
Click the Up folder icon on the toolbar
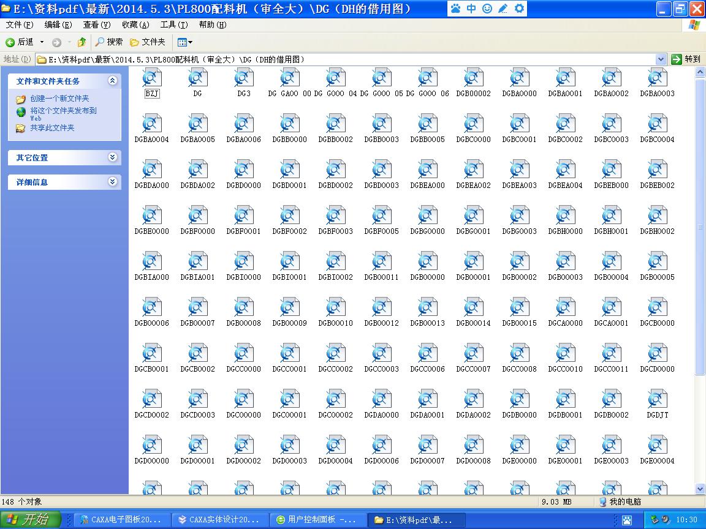(x=83, y=43)
